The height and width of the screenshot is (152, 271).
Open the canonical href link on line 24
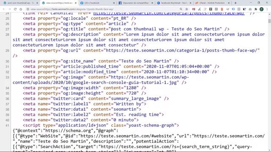(x=169, y=13)
